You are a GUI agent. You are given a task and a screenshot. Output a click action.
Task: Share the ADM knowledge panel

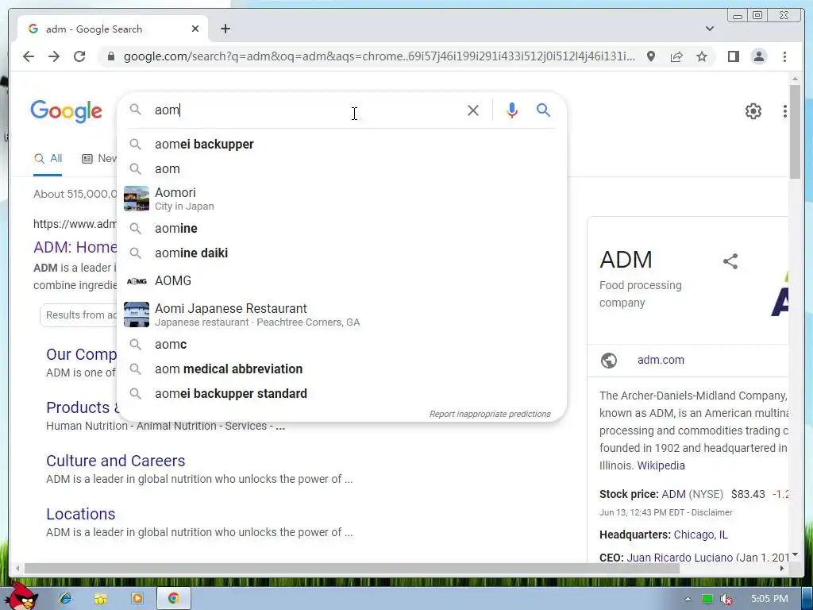[x=730, y=261]
